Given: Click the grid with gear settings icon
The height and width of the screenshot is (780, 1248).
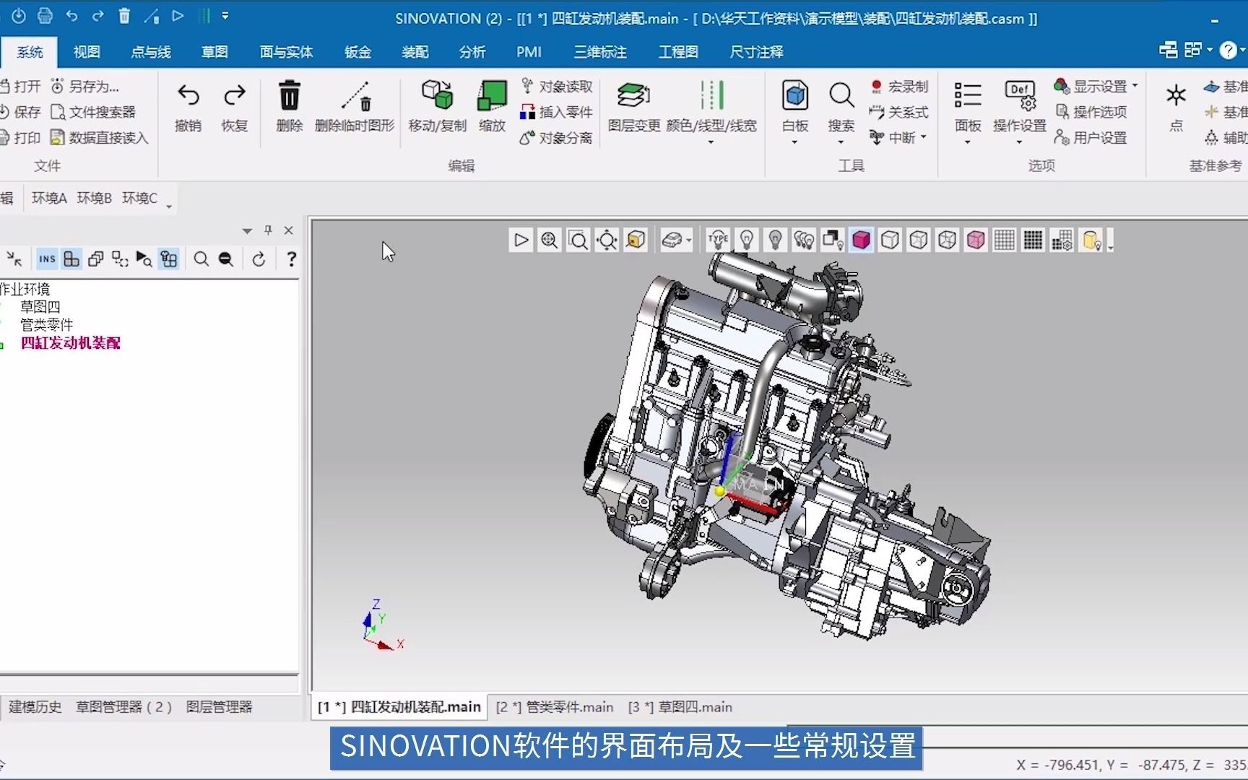Looking at the screenshot, I should 1062,240.
